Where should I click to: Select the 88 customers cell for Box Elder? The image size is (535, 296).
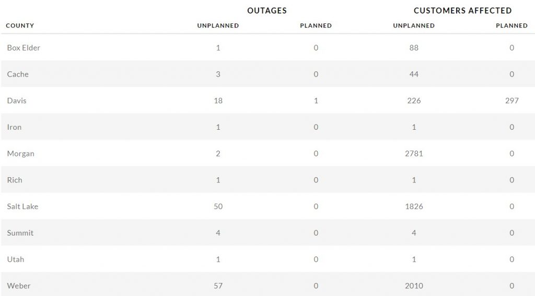414,48
